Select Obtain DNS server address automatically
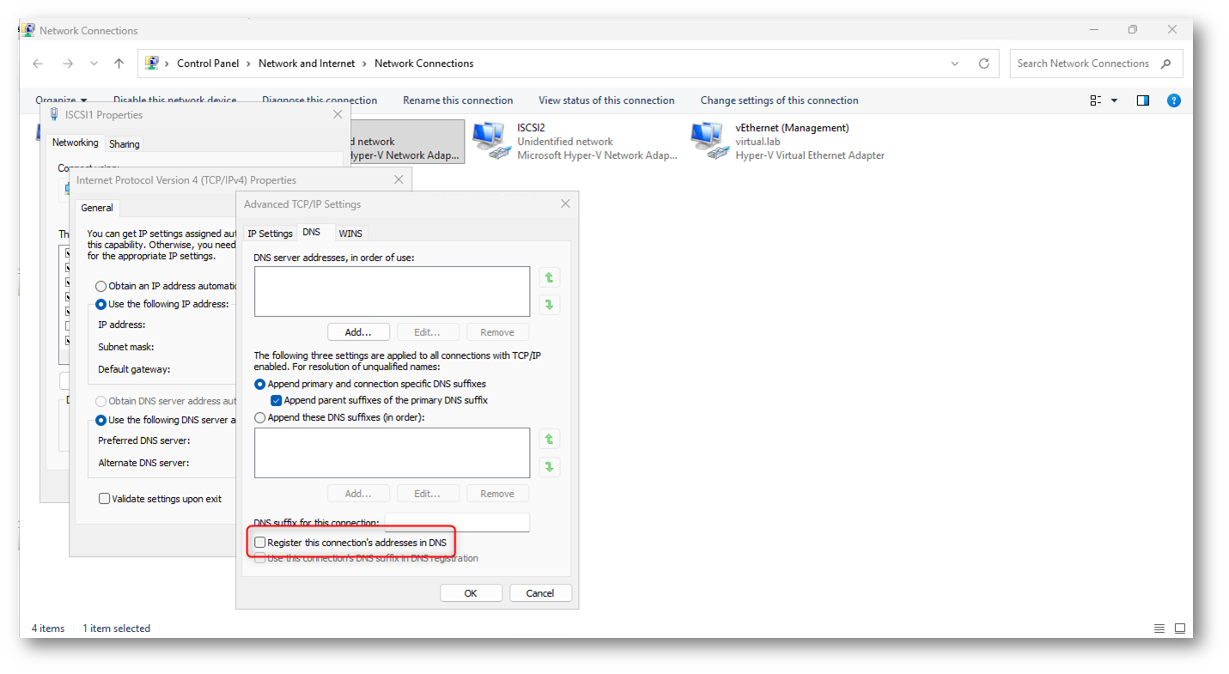Screen dimensions: 1229x674 tap(101, 401)
